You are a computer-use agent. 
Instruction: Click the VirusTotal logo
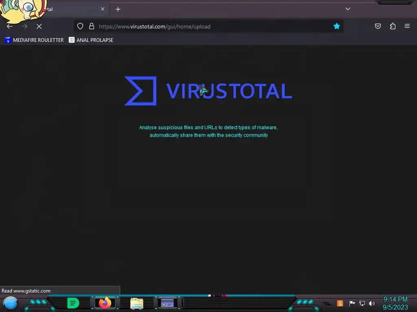coord(208,91)
